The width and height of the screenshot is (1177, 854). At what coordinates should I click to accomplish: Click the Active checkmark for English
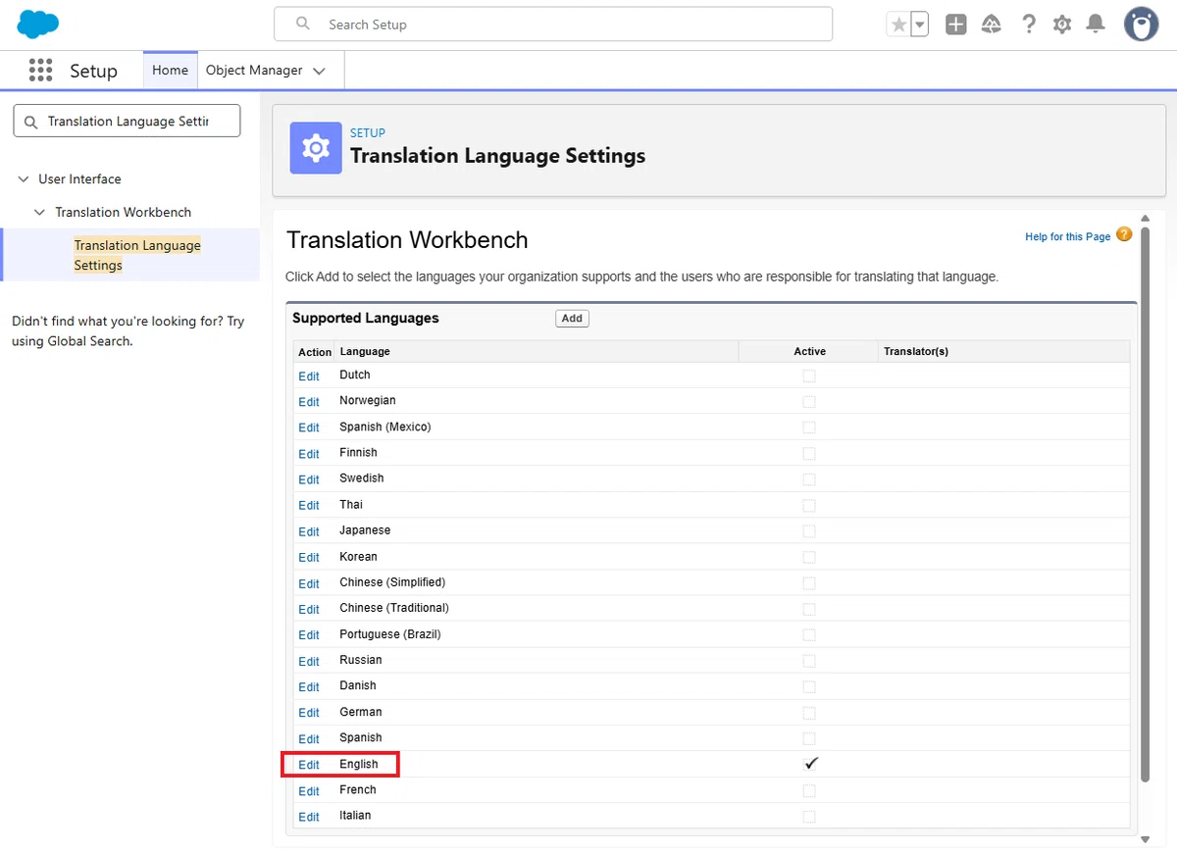810,764
